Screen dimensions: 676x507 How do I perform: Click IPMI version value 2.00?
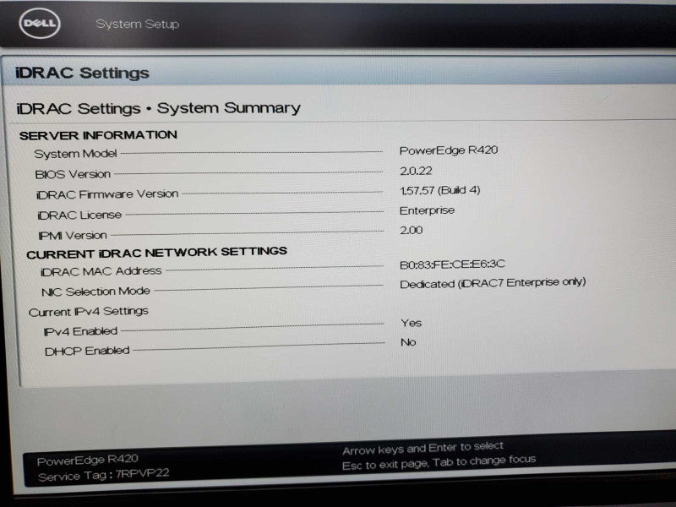(411, 230)
